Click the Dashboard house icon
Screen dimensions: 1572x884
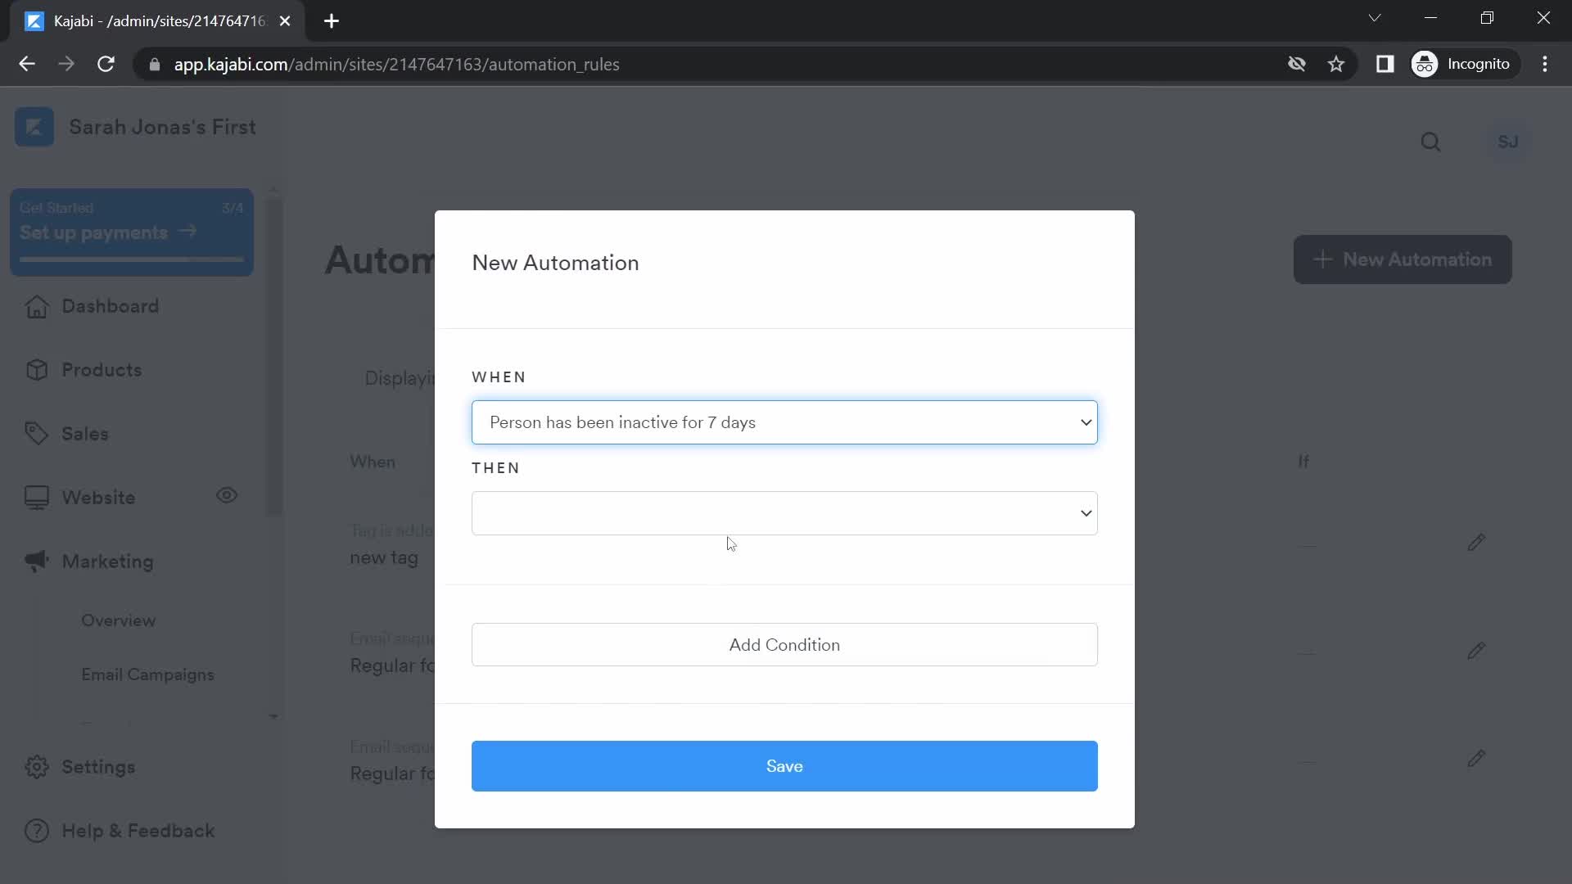click(36, 306)
